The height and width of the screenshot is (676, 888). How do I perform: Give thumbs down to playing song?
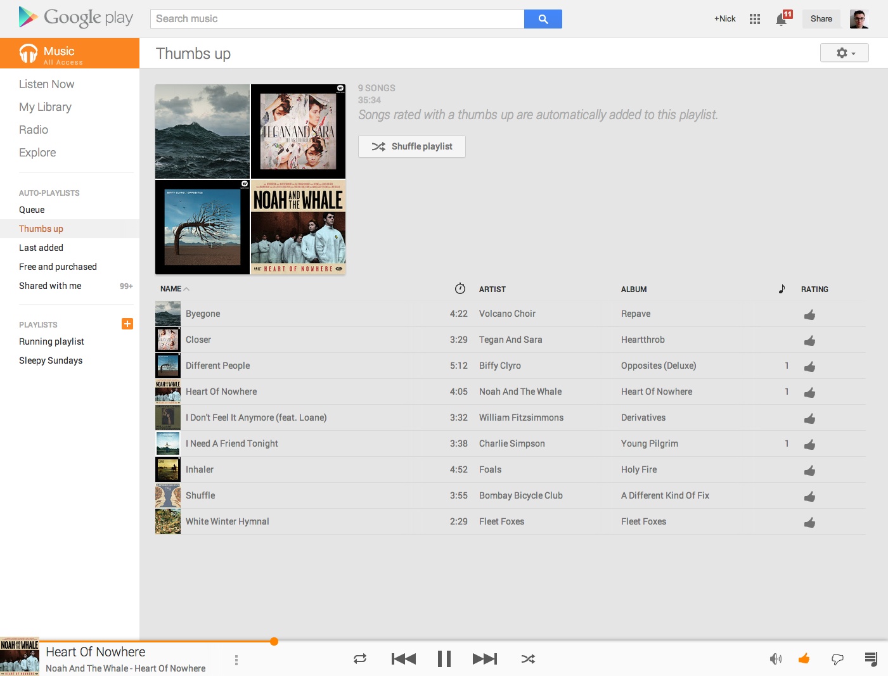[837, 660]
